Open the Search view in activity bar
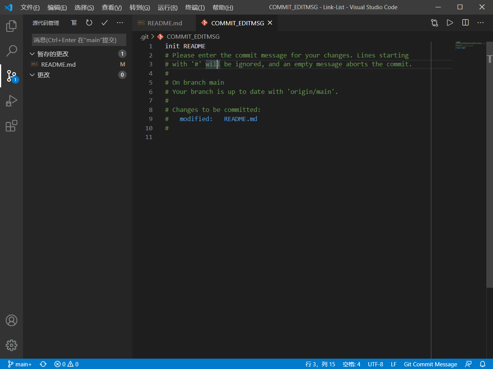The height and width of the screenshot is (369, 493). click(12, 51)
